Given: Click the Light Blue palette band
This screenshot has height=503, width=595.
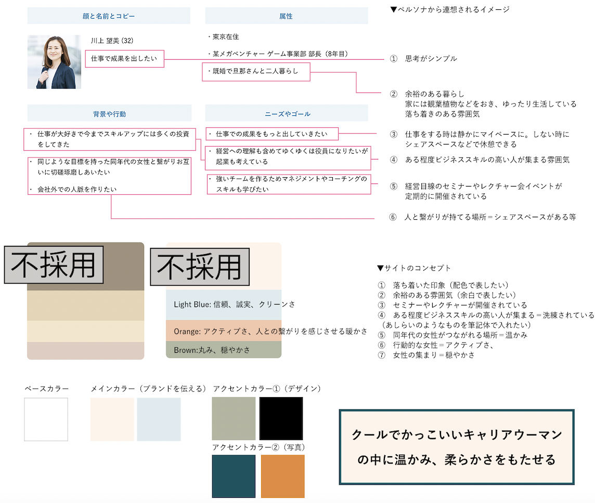Looking at the screenshot, I should point(224,305).
